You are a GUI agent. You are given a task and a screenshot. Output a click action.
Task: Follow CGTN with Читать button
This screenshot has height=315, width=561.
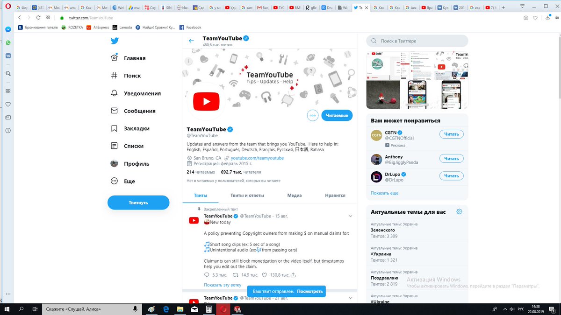click(x=451, y=134)
